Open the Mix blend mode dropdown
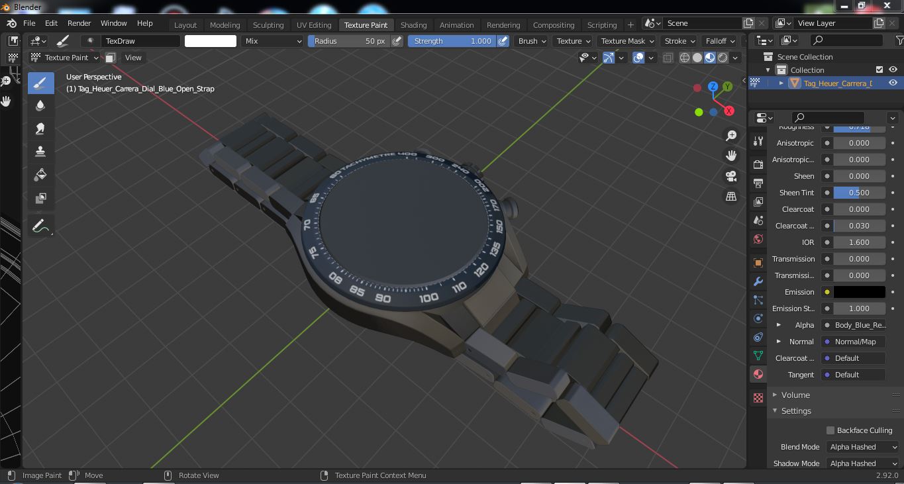The image size is (904, 484). point(272,41)
